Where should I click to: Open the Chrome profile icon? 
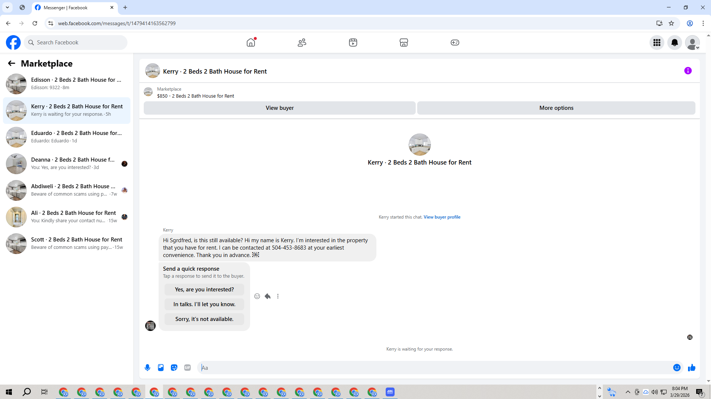[x=690, y=23]
